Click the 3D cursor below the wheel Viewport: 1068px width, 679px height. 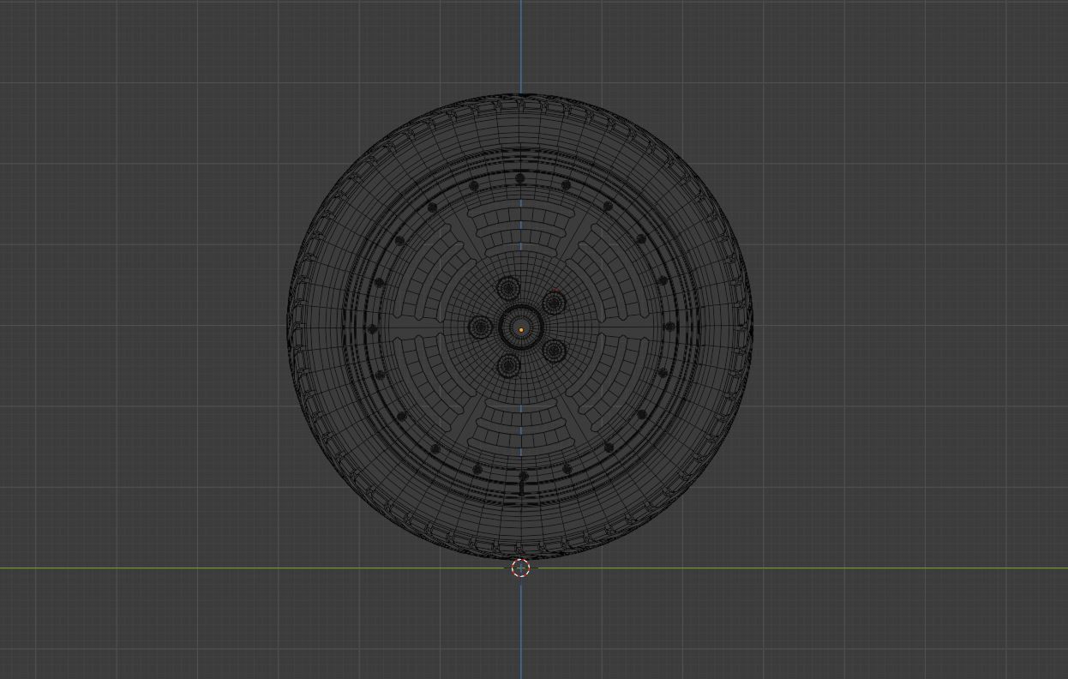520,568
